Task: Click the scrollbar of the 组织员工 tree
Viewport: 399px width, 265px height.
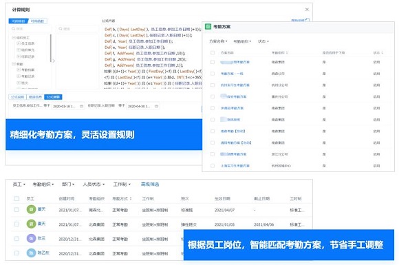Action: coord(51,48)
